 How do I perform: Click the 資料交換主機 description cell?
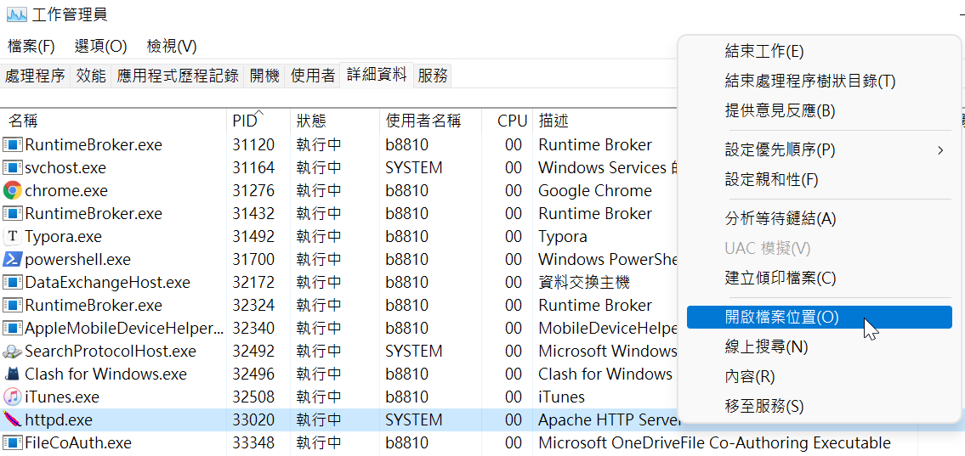584,283
